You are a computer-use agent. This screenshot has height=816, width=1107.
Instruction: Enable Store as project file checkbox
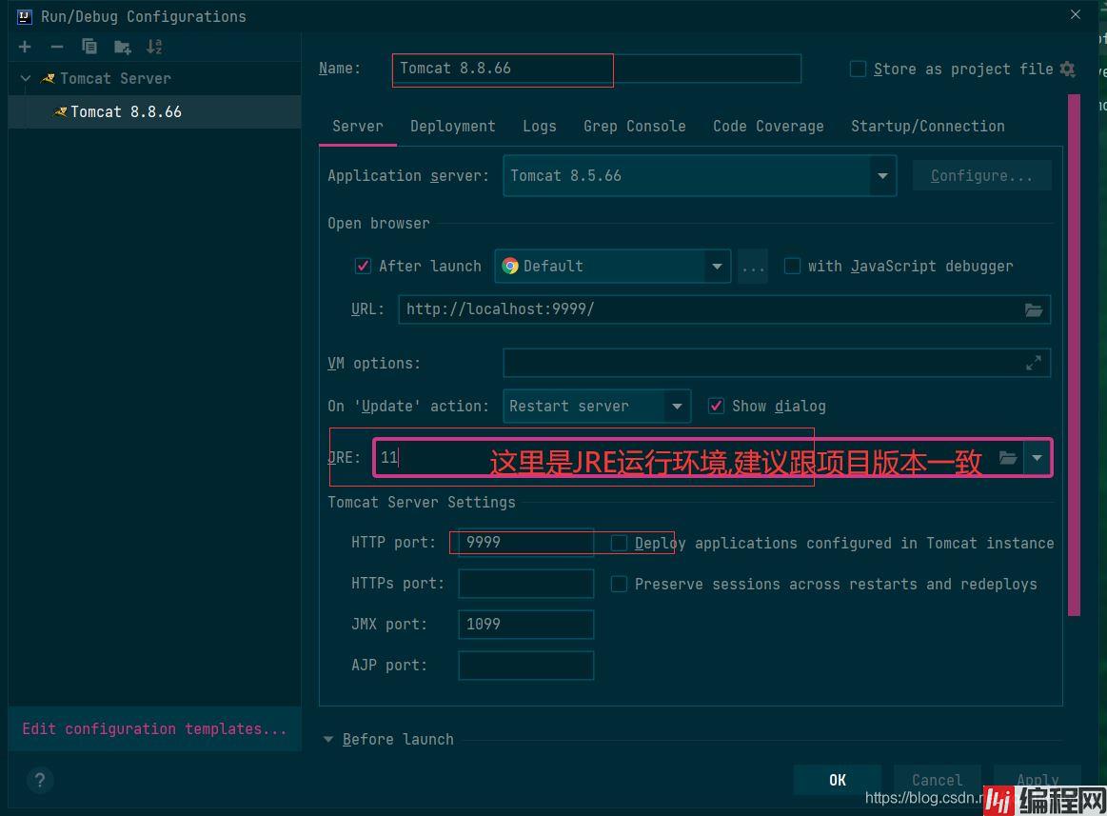coord(858,69)
